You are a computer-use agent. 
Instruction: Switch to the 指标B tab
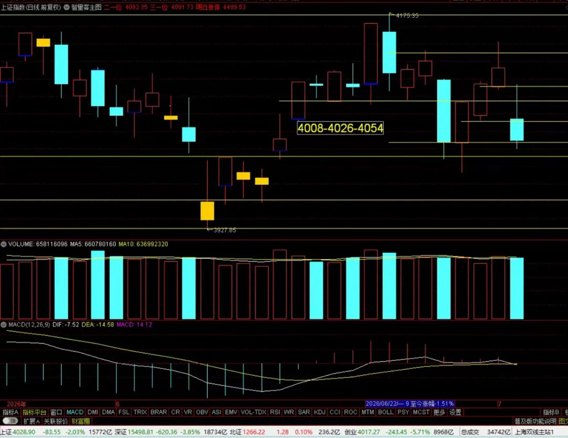(x=551, y=412)
